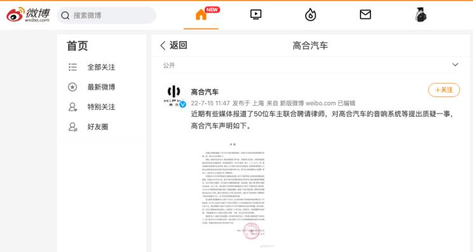473x252 pixels.
Task: Click the 高合汽车 page title text
Action: pyautogui.click(x=310, y=46)
